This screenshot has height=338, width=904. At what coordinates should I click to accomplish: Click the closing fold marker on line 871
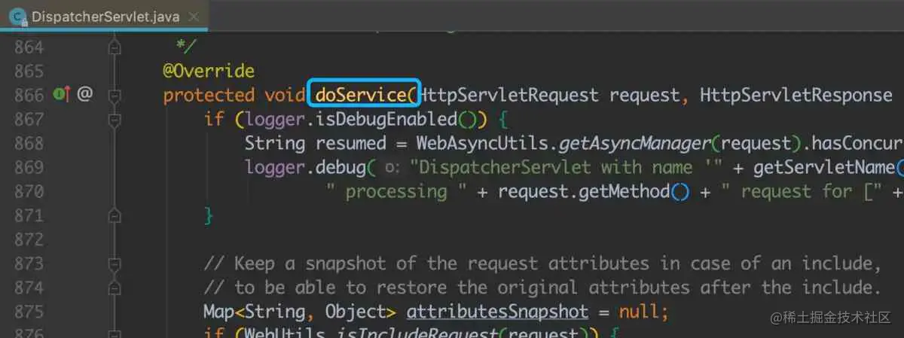click(115, 215)
